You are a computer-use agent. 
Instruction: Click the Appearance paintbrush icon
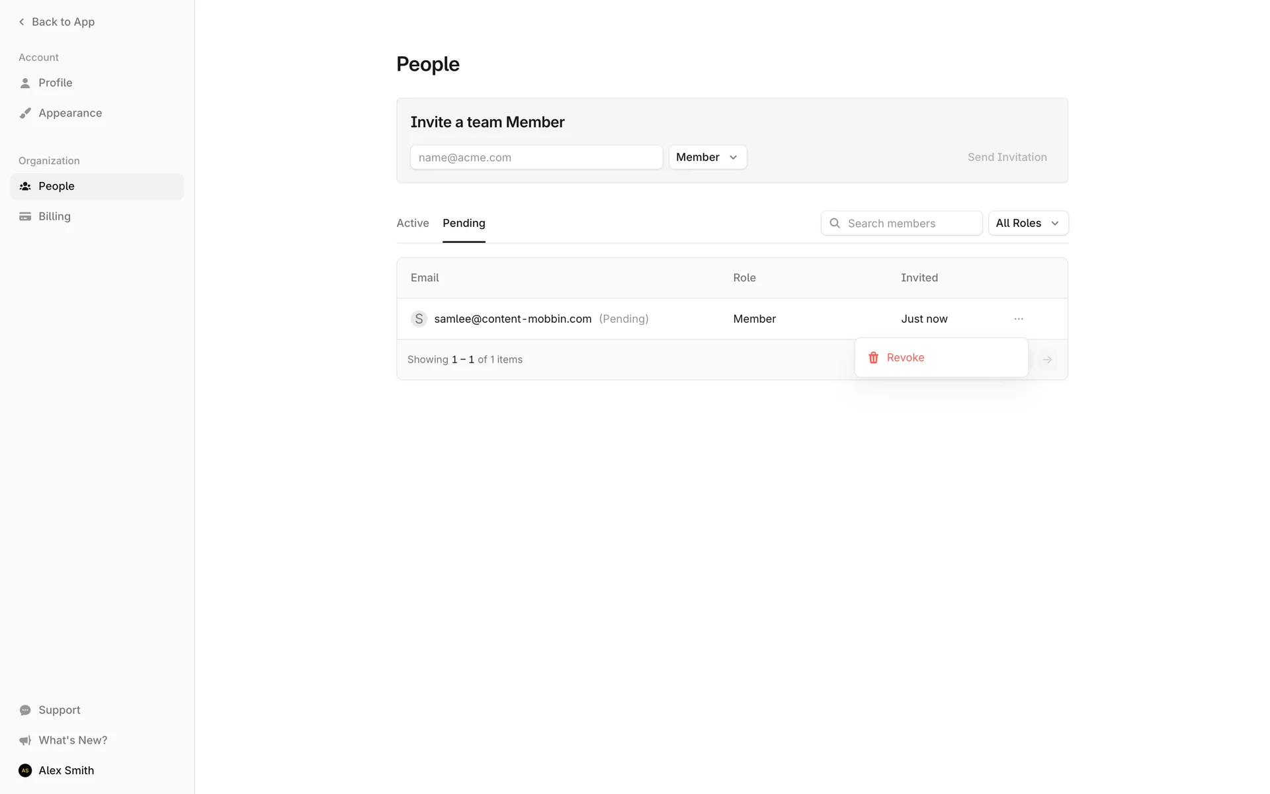pyautogui.click(x=25, y=113)
